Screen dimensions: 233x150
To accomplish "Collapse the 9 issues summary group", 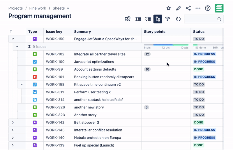I will (17, 47).
